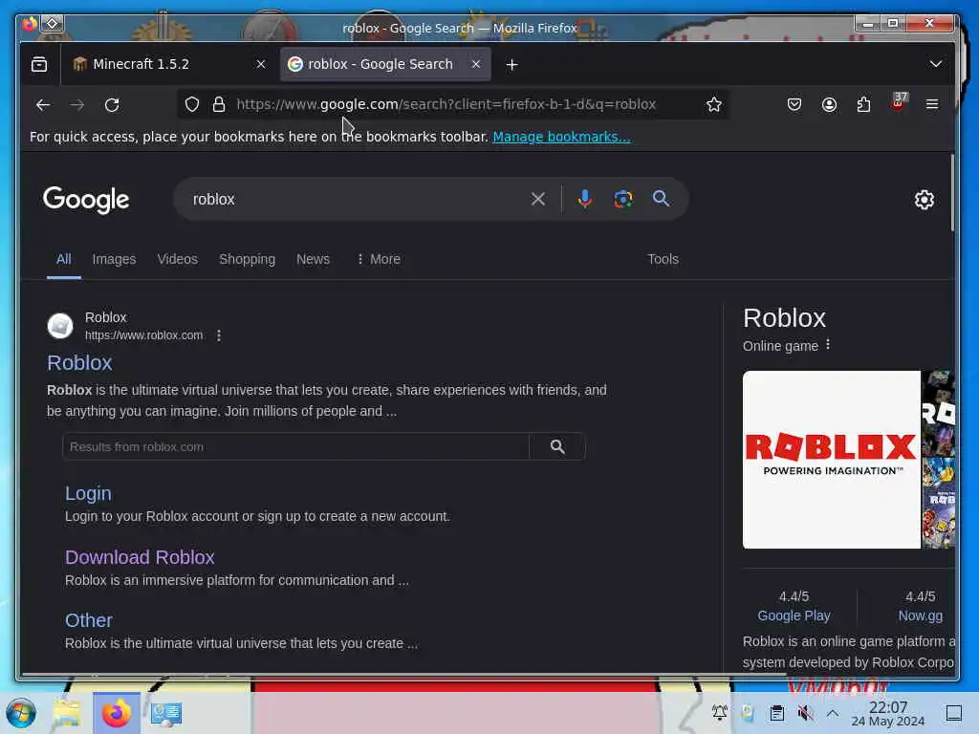View the Roblox Powering Imagination logo image
Image resolution: width=979 pixels, height=734 pixels.
pos(831,460)
